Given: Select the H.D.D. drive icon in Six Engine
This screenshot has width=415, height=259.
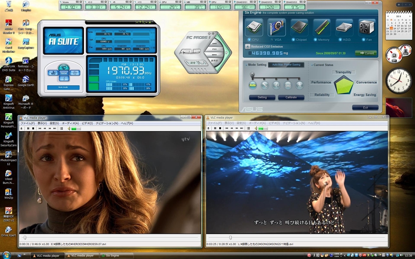Looking at the screenshot, I should pos(344,27).
